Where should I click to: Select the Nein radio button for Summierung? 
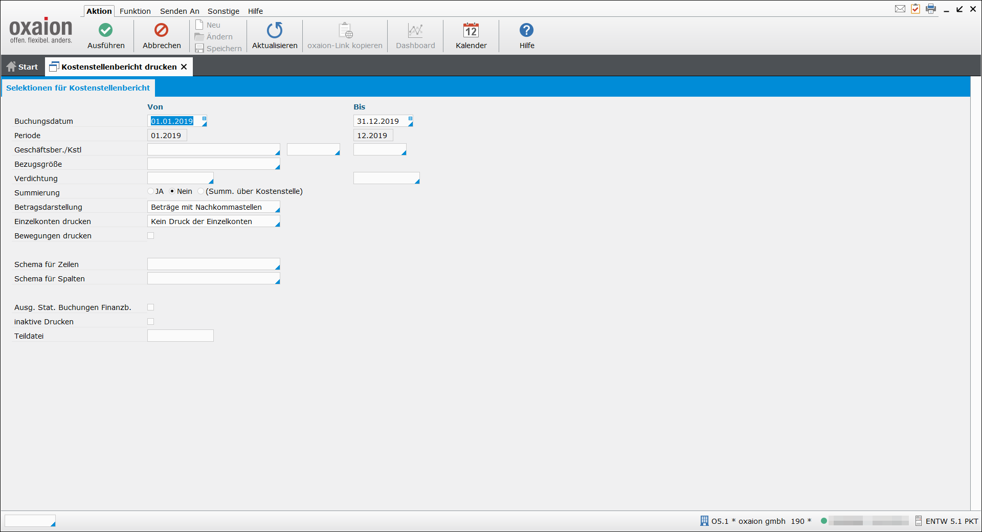tap(172, 191)
